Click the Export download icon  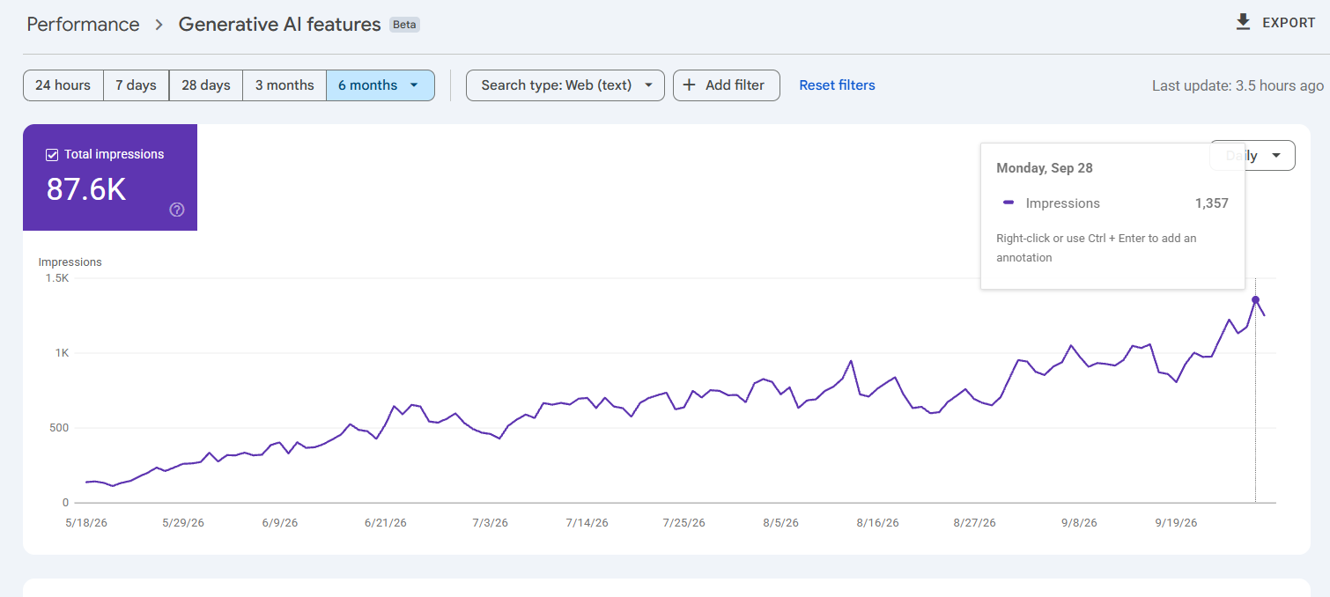click(x=1243, y=22)
